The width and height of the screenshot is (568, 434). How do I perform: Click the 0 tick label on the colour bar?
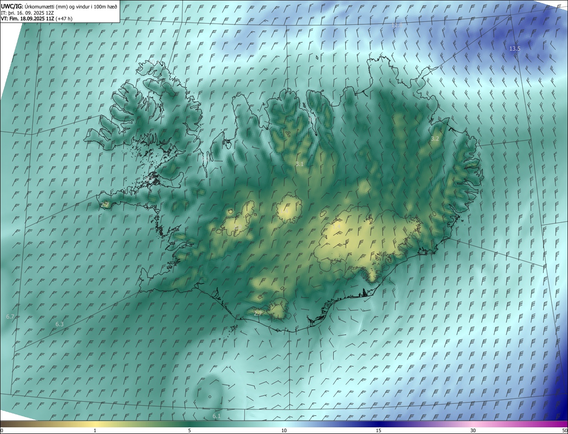click(2, 430)
